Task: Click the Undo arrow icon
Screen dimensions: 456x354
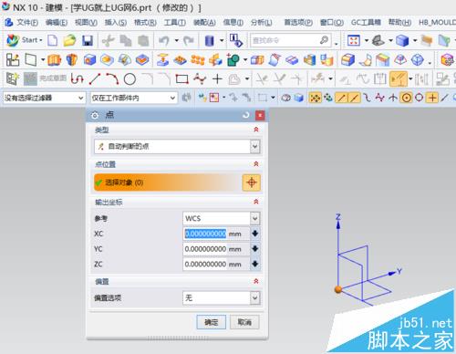Action: (x=164, y=40)
